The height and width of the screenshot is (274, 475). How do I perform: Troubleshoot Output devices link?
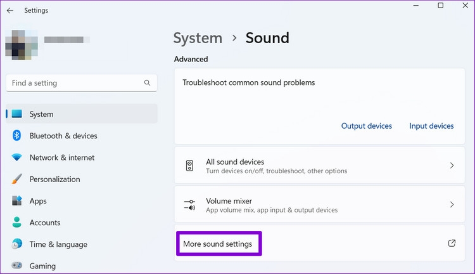(366, 126)
